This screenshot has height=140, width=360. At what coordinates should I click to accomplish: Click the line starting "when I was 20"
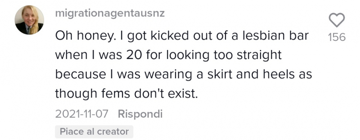[x=168, y=56]
